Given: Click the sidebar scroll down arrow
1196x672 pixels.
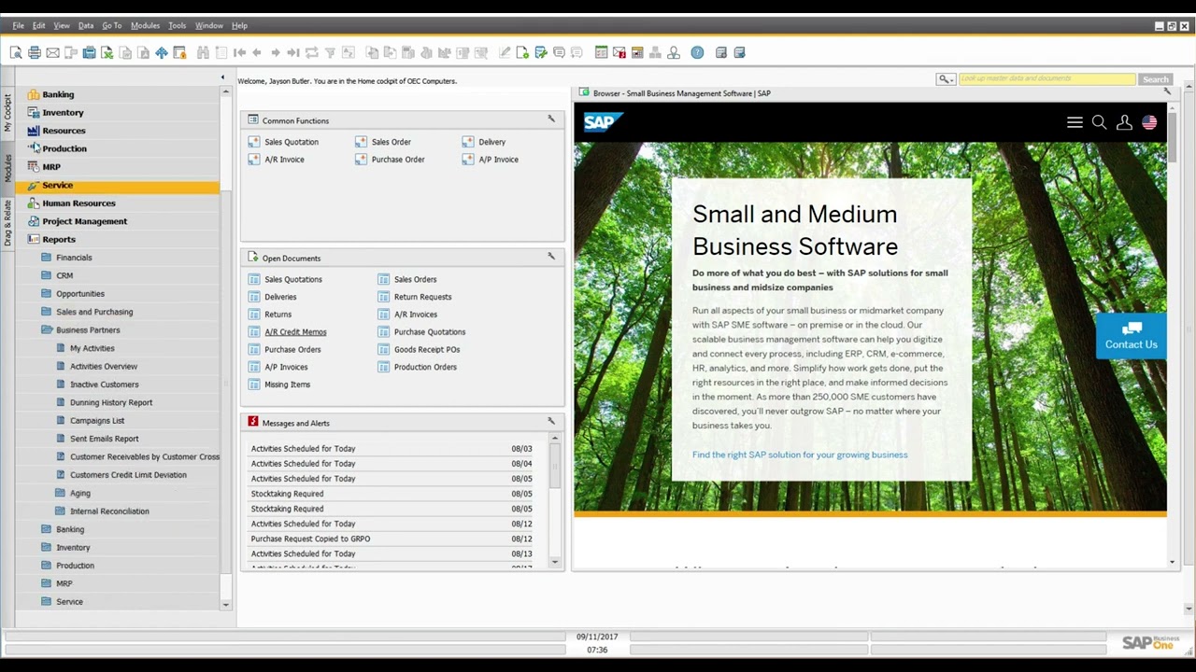Looking at the screenshot, I should tap(225, 605).
